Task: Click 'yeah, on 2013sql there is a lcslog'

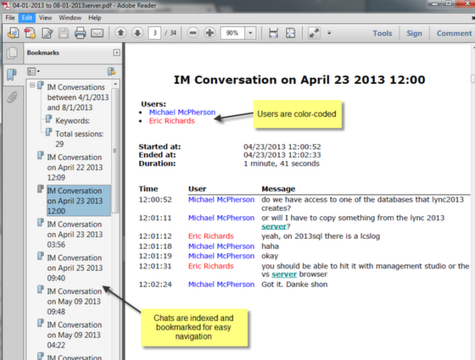Action: (321, 236)
